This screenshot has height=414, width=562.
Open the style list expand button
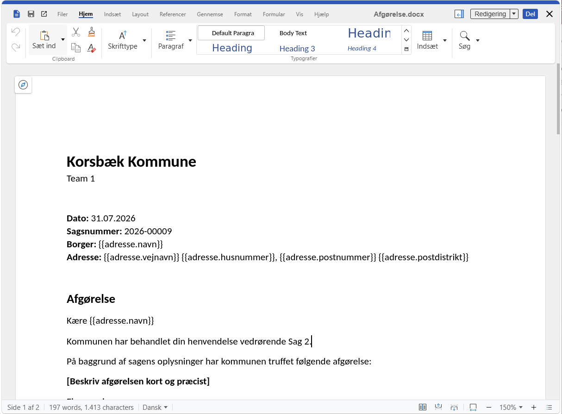pos(406,49)
